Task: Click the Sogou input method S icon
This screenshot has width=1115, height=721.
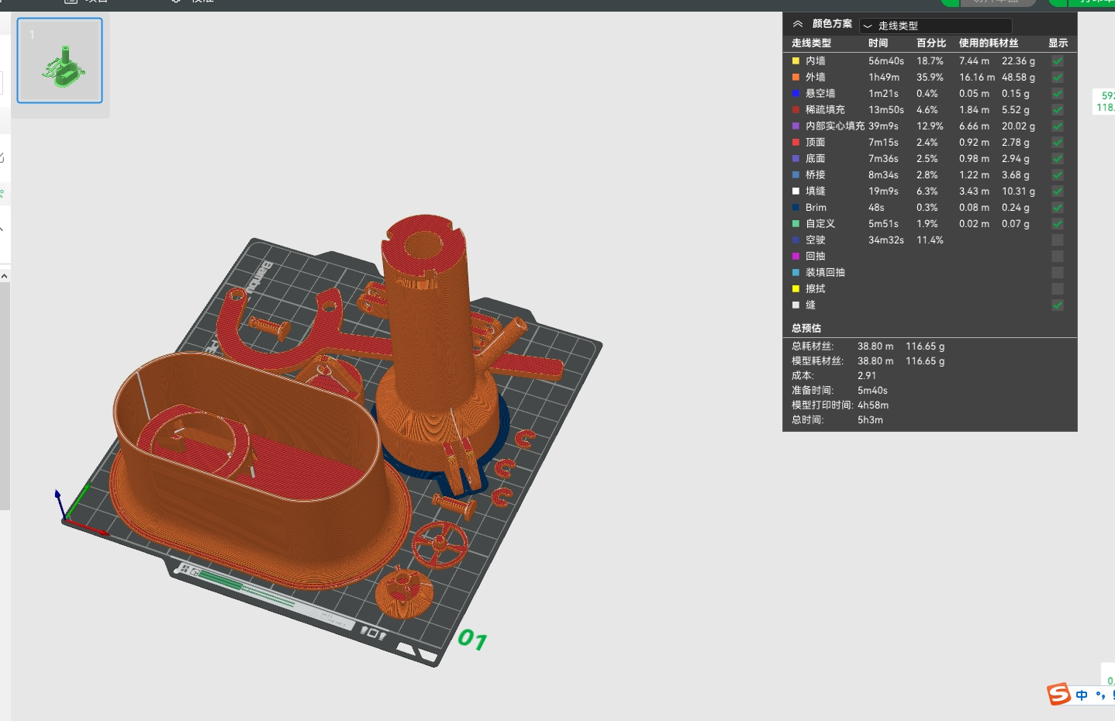Action: pyautogui.click(x=1058, y=694)
